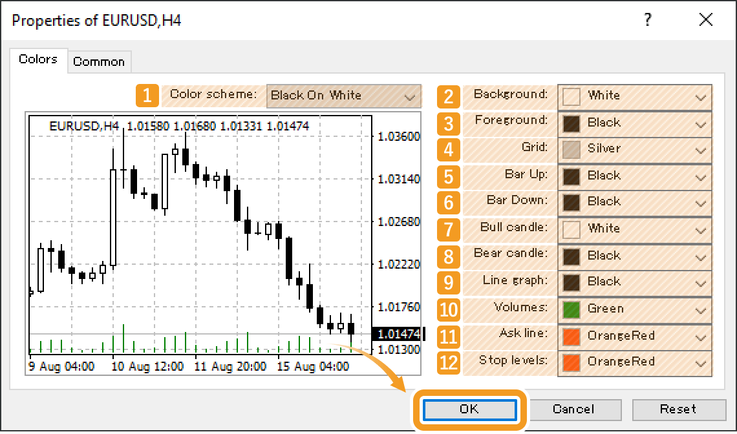Image resolution: width=737 pixels, height=434 pixels.
Task: Switch to the Common tab
Action: pos(99,61)
